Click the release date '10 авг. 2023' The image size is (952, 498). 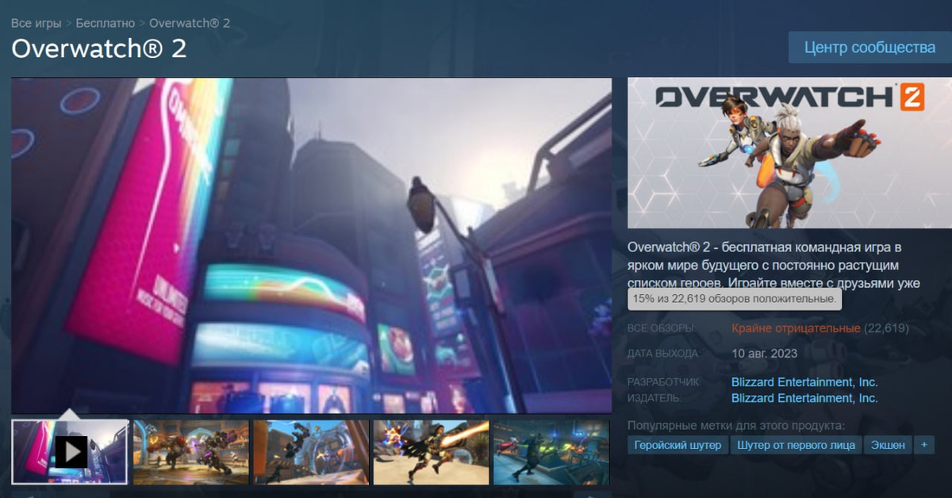[765, 354]
